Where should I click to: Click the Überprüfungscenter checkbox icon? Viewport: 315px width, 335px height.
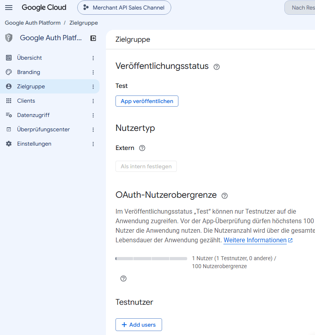point(9,129)
